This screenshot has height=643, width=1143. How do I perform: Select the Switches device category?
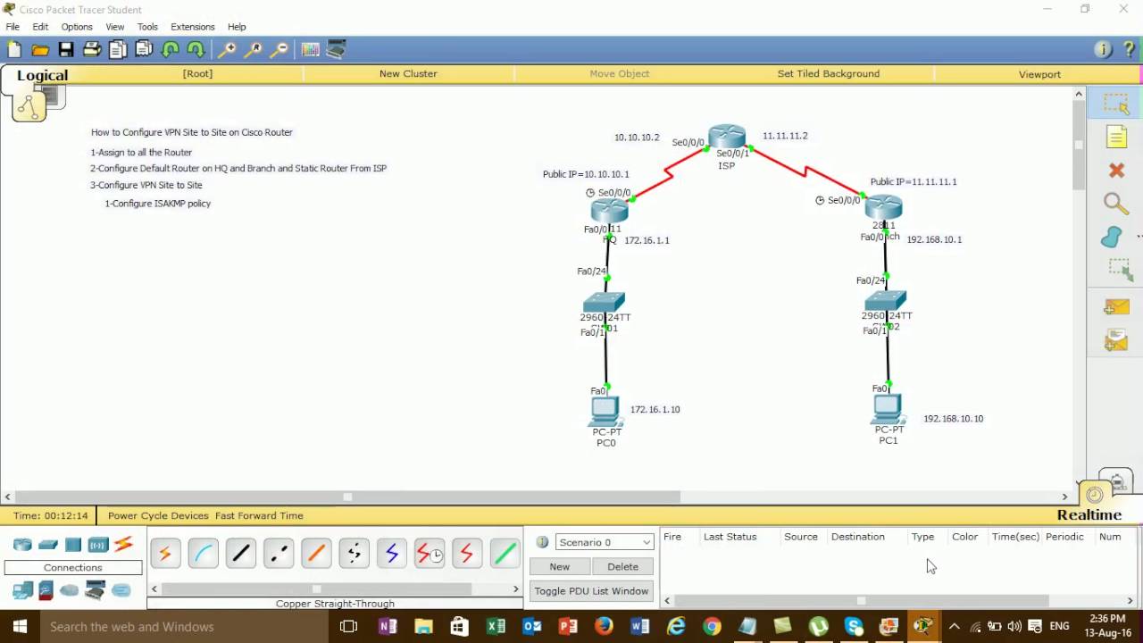pos(48,545)
